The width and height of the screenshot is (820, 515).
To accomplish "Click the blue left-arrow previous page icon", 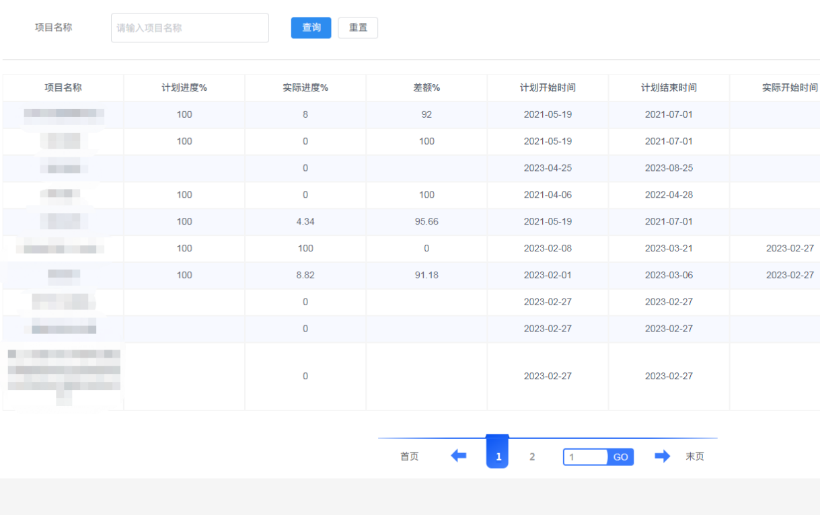I will click(459, 456).
